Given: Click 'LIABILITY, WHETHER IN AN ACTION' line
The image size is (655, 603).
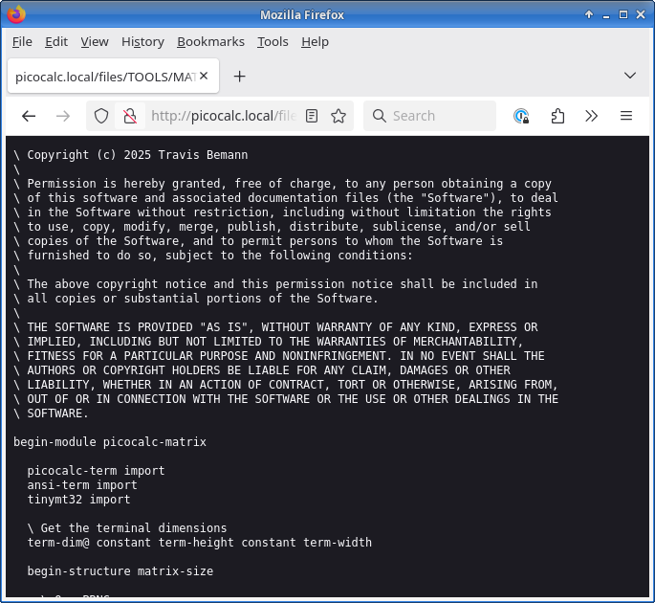Looking at the screenshot, I should 286,385.
